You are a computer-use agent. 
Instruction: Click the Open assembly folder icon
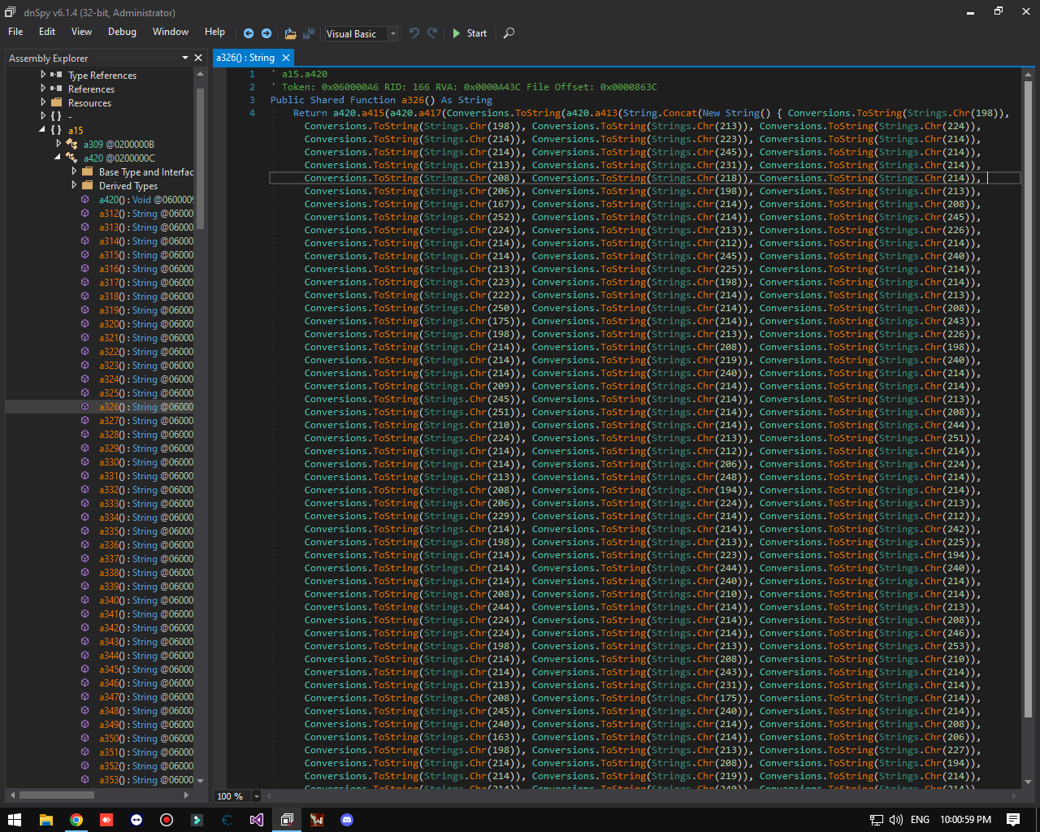coord(290,33)
